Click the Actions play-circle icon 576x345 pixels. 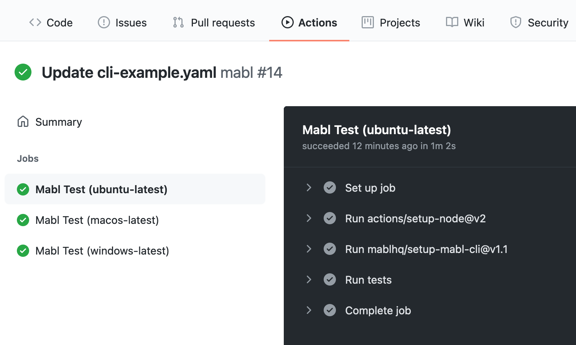(287, 22)
